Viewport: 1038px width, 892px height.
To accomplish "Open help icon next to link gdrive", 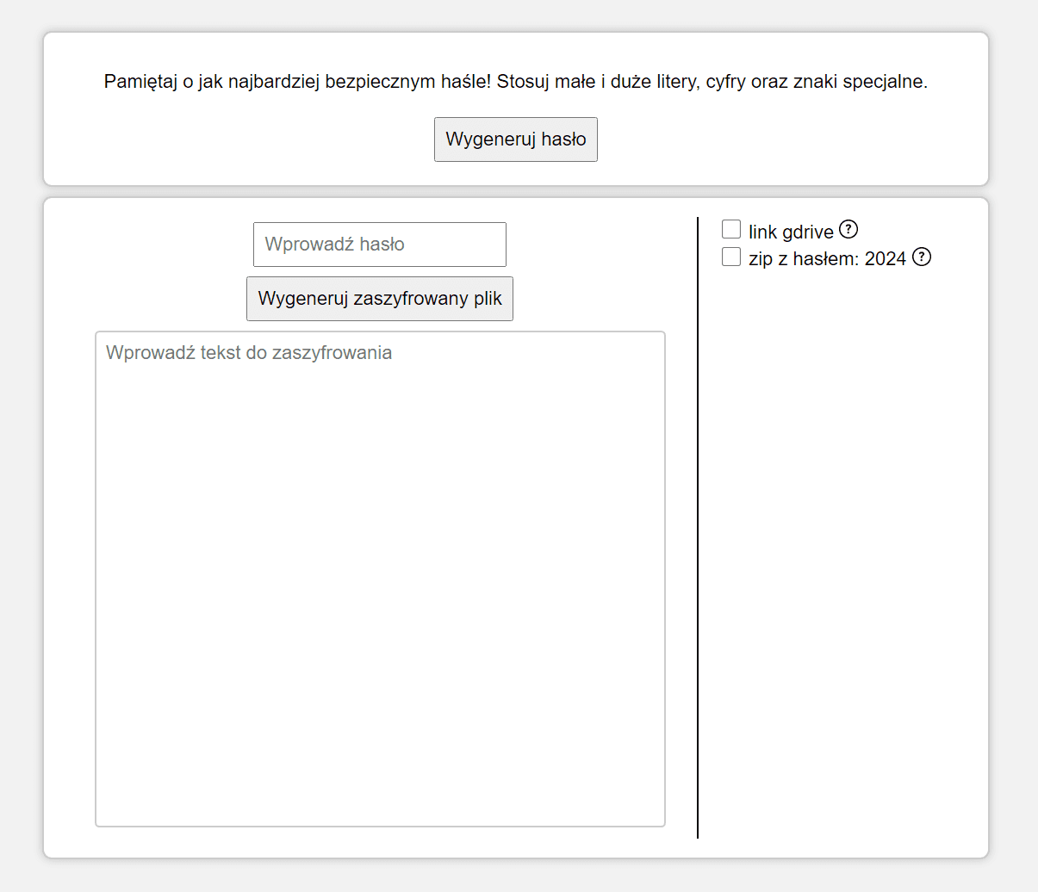I will coord(848,229).
